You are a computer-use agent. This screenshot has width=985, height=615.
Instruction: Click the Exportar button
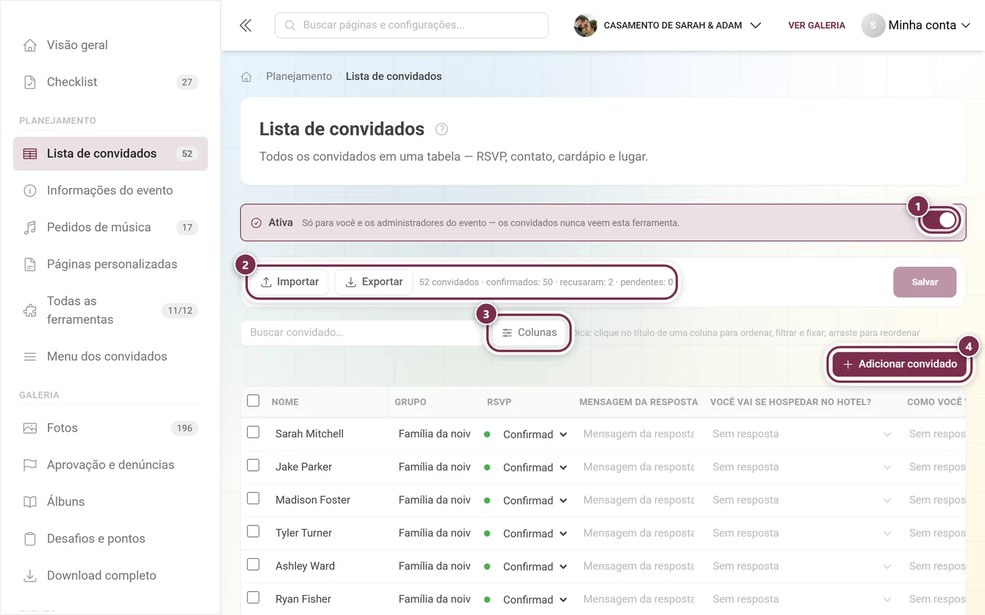click(x=373, y=282)
